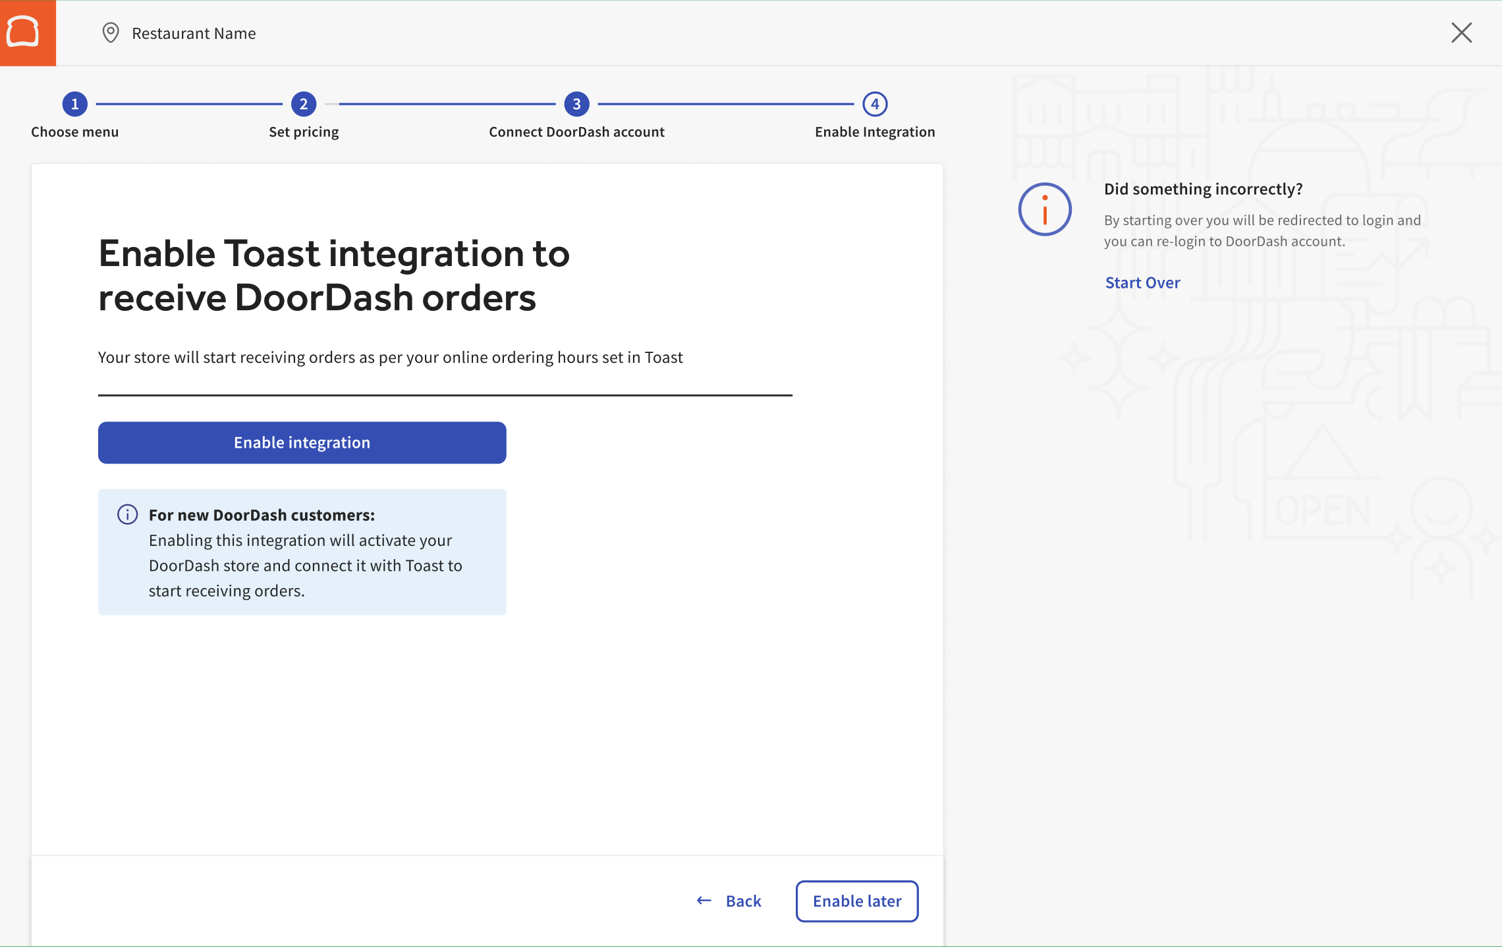Click the Back link
Screen dimensions: 1502x947
coord(743,901)
